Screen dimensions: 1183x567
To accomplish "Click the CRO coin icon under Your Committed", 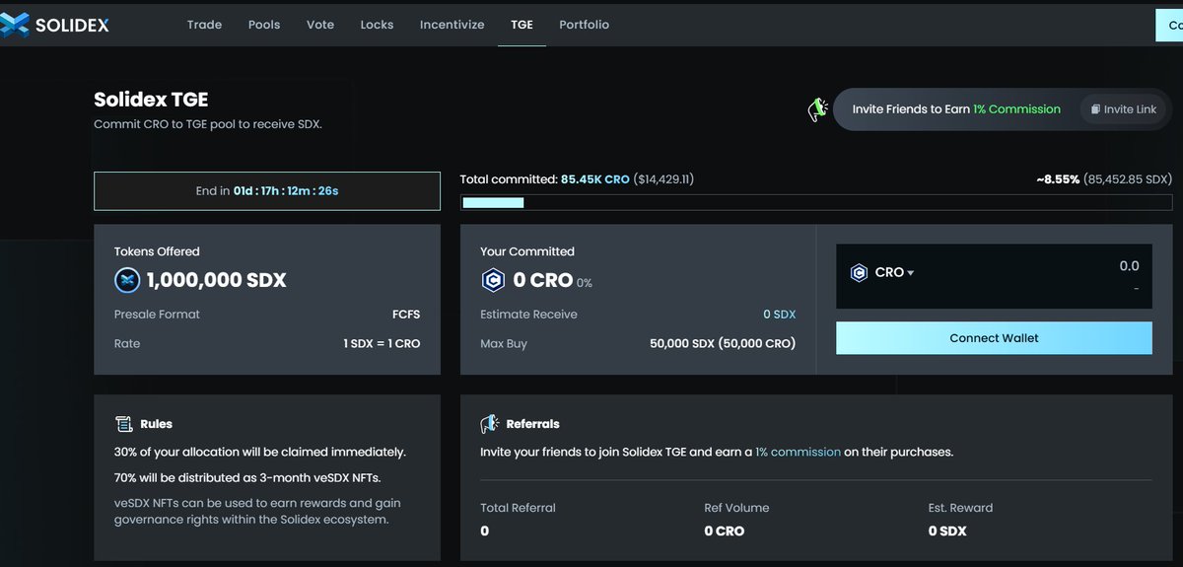I will 493,280.
